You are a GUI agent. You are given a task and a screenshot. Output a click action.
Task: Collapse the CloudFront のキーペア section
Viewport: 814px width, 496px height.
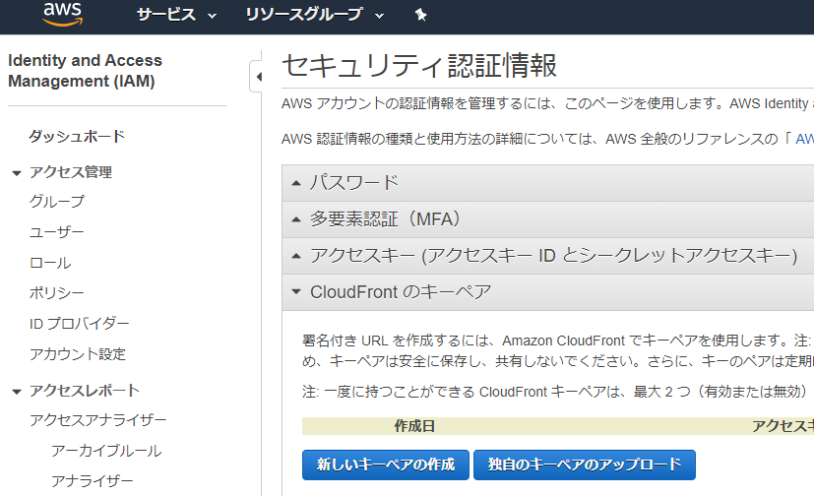(547, 292)
